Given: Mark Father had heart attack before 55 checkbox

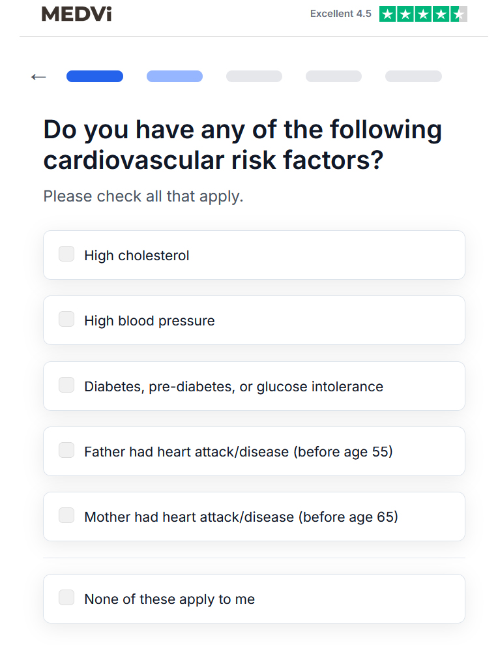Looking at the screenshot, I should (66, 450).
